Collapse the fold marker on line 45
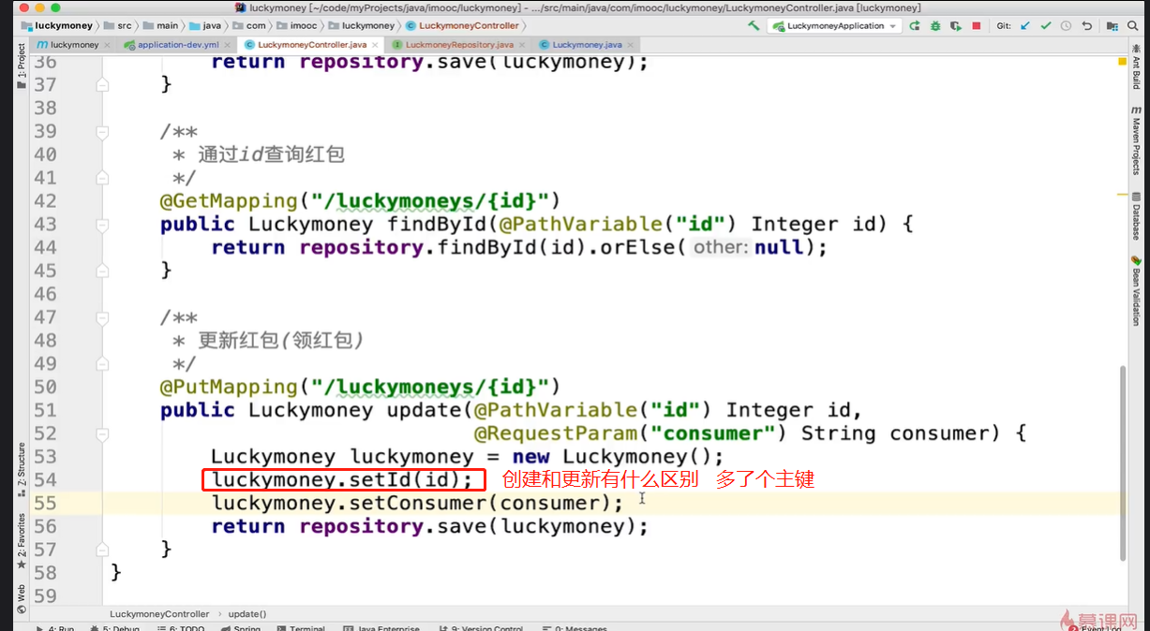The height and width of the screenshot is (631, 1150). coord(102,271)
